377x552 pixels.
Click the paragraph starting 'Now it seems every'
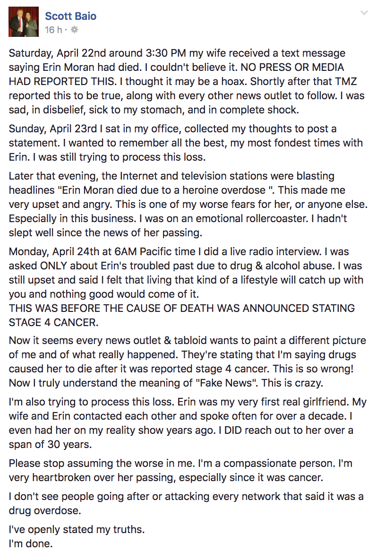(187, 362)
